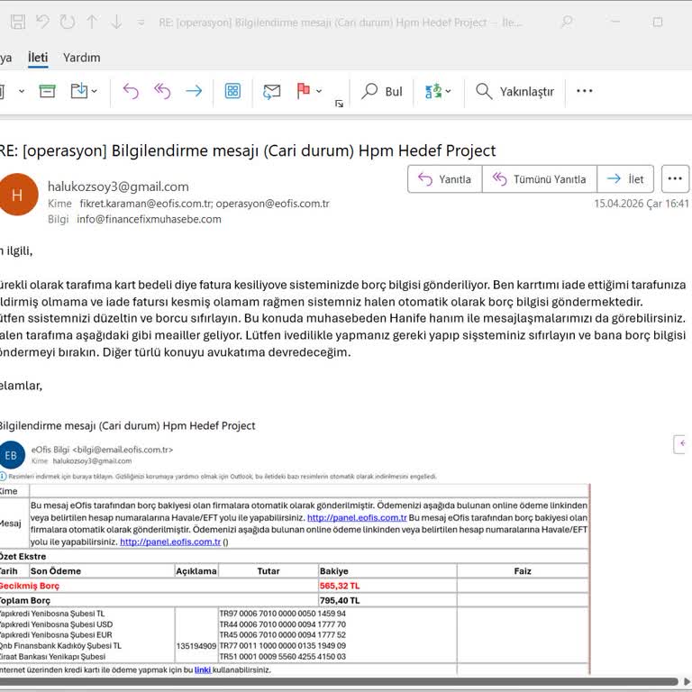Open the Bul search tool
This screenshot has height=692, width=692.
(x=382, y=91)
